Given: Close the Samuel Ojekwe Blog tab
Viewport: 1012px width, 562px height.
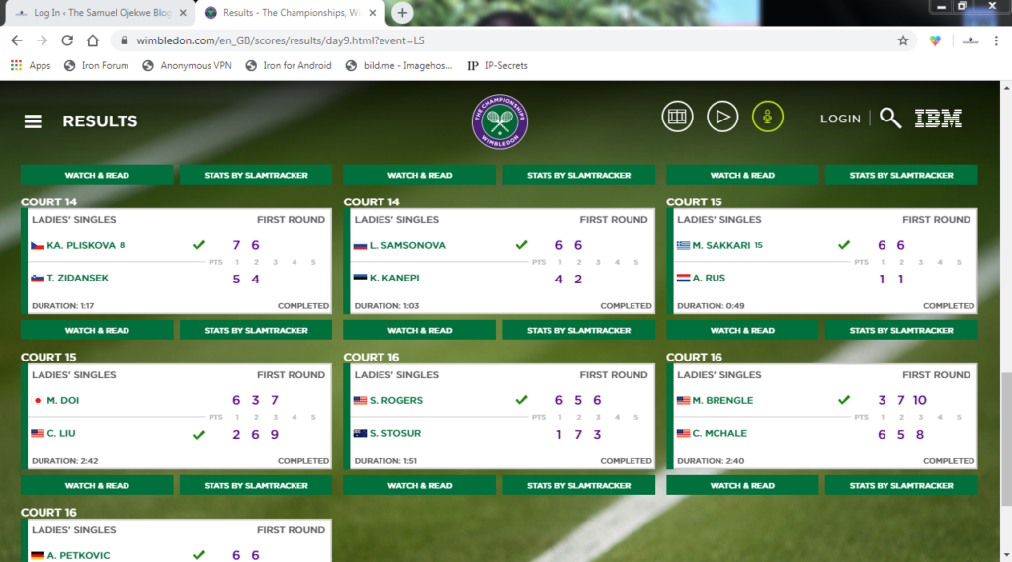Looking at the screenshot, I should (183, 12).
